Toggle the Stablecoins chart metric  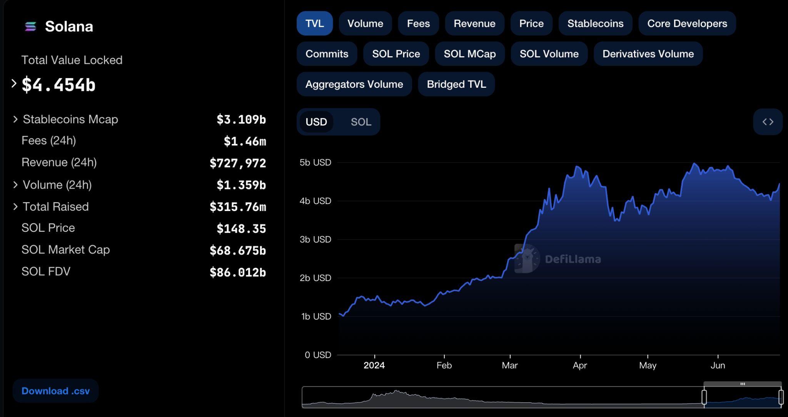pyautogui.click(x=595, y=23)
